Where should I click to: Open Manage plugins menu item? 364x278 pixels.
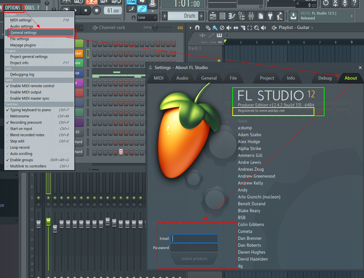(39, 45)
